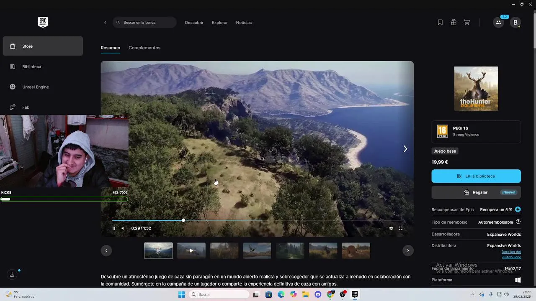Seek on the trailer progress bar
Image resolution: width=536 pixels, height=301 pixels.
[x=257, y=220]
